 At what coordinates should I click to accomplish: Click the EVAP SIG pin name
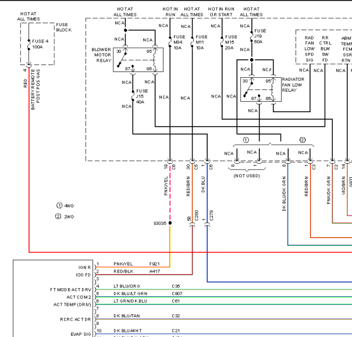point(81,334)
